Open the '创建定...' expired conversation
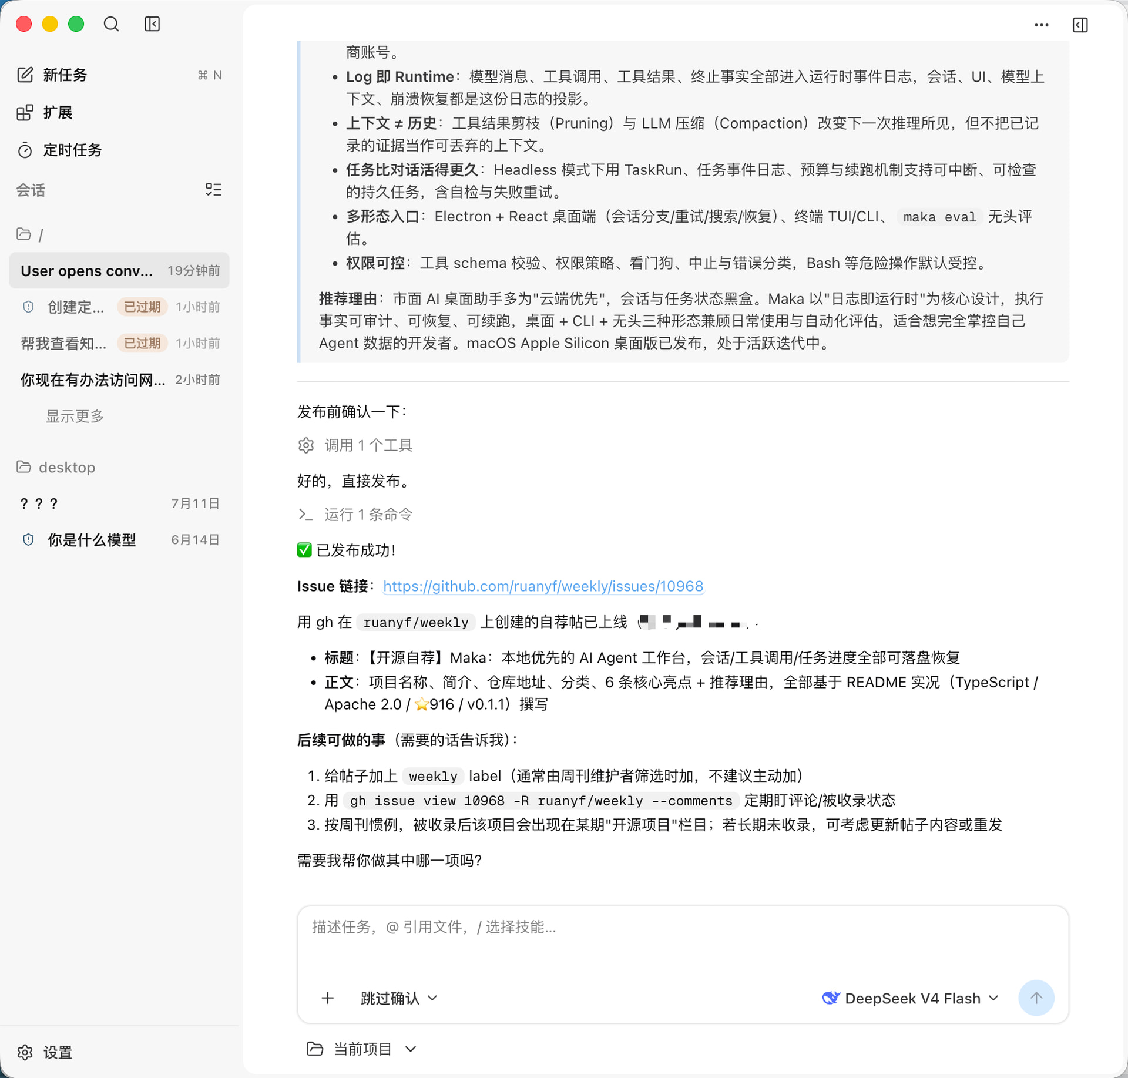 pos(119,307)
